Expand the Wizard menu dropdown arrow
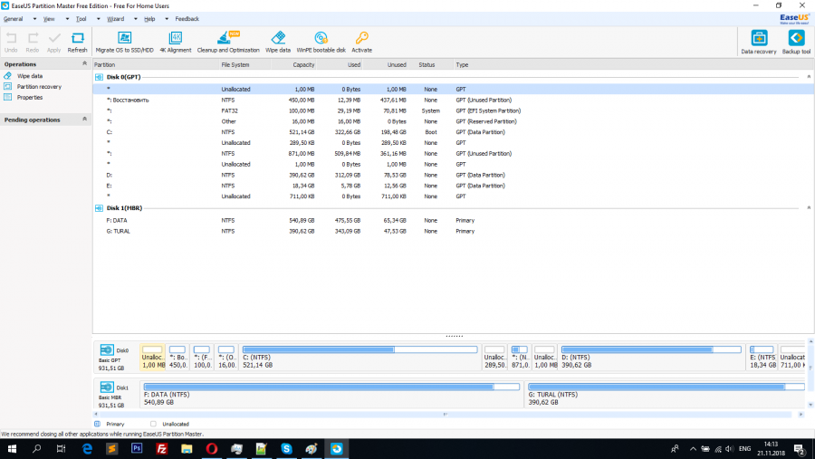 (x=136, y=19)
